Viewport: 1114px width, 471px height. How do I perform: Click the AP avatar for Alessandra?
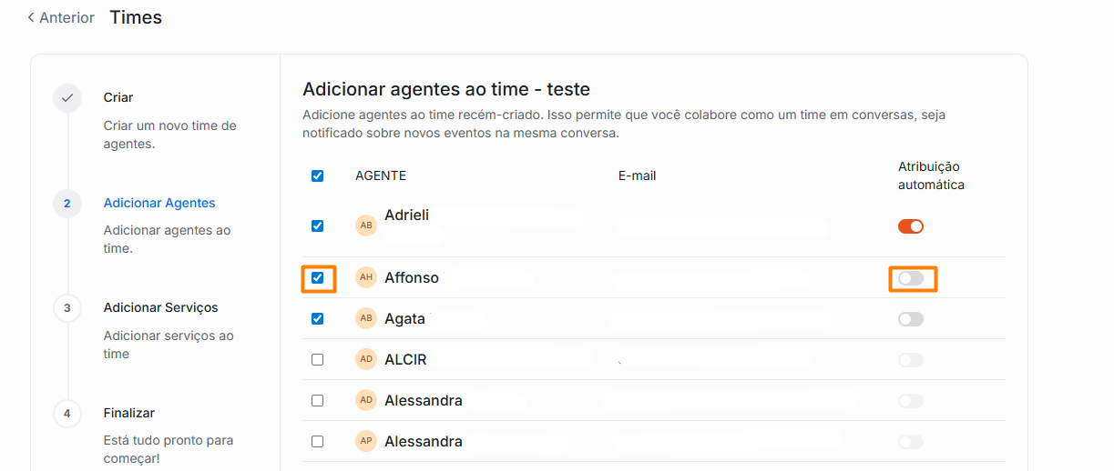366,441
